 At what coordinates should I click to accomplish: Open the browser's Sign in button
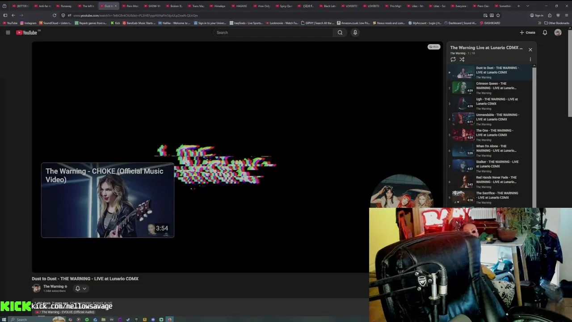pyautogui.click(x=536, y=15)
